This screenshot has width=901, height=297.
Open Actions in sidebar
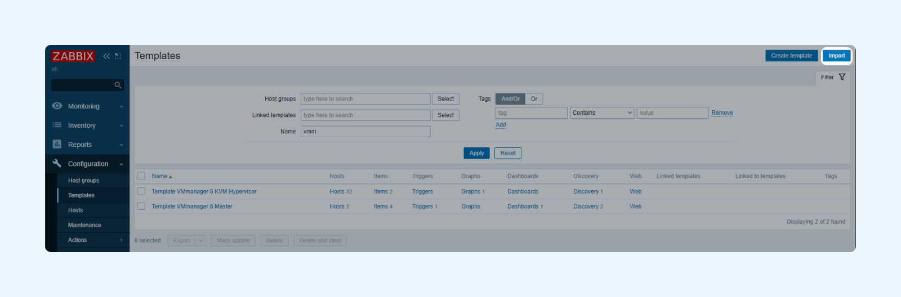78,240
